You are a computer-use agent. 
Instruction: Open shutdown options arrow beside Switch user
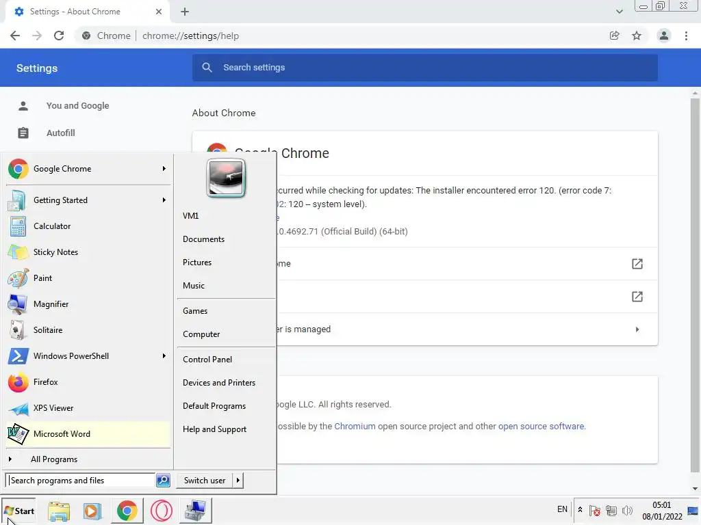point(238,481)
